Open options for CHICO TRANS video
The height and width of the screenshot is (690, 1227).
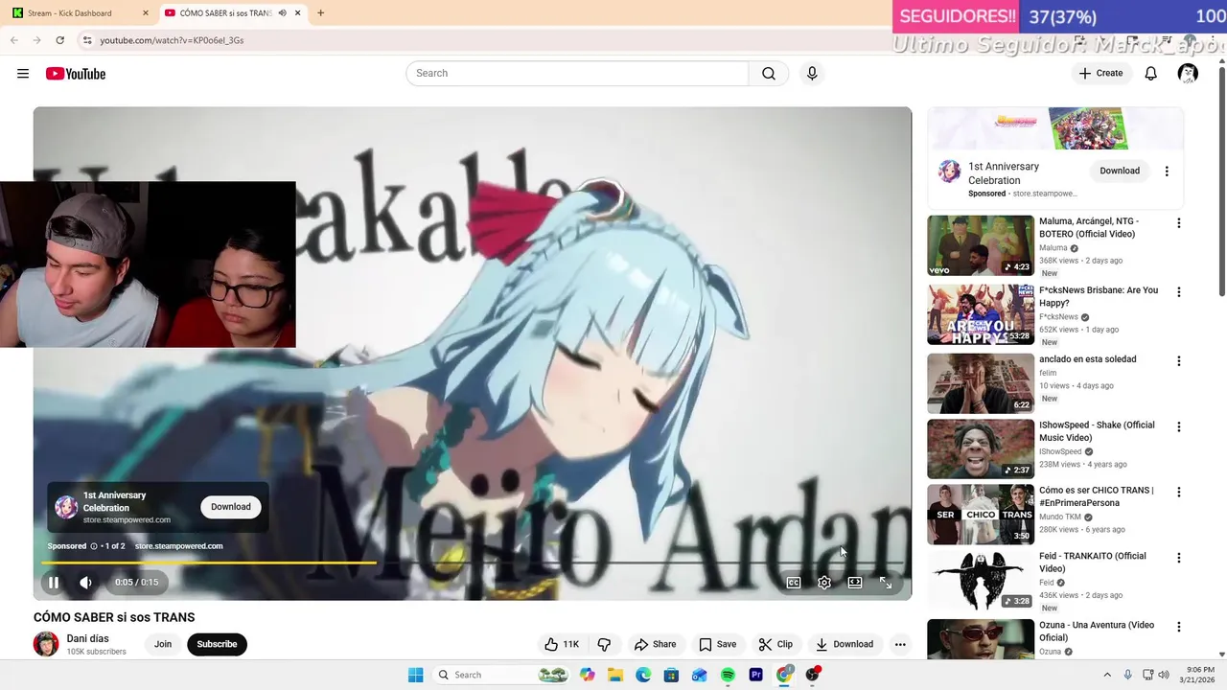point(1179,492)
